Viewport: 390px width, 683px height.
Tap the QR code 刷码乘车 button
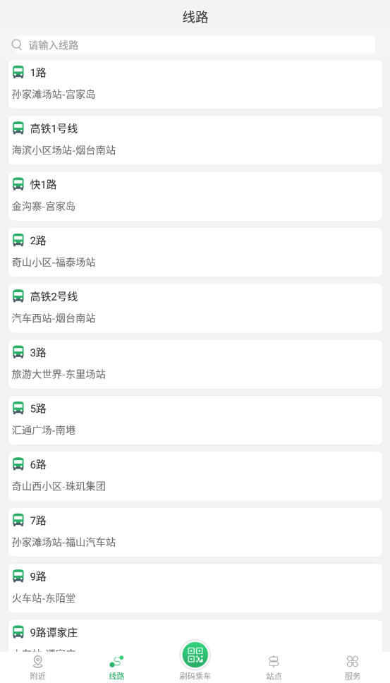[x=195, y=655]
